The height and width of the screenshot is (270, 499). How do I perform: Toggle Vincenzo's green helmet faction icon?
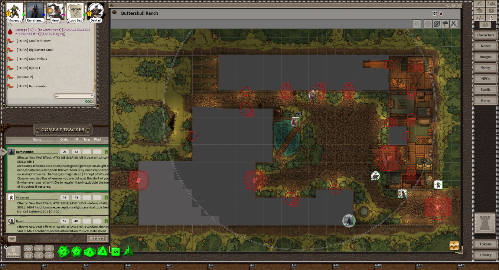[x=106, y=198]
